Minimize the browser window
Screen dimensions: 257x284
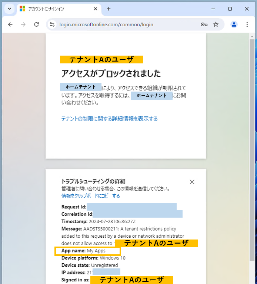tap(213, 9)
